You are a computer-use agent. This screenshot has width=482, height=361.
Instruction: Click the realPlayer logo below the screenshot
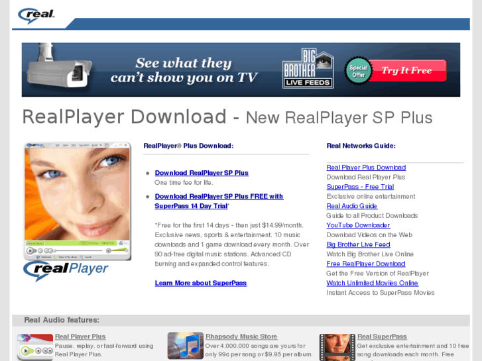66,270
